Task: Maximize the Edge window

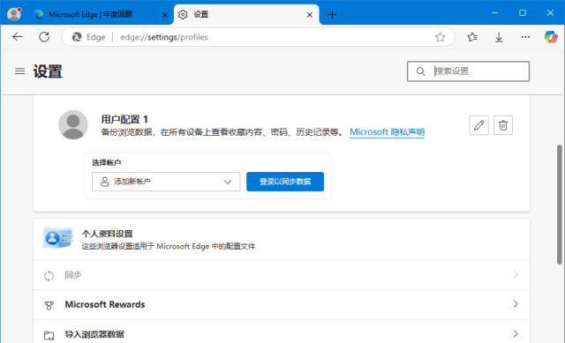Action: [x=523, y=13]
